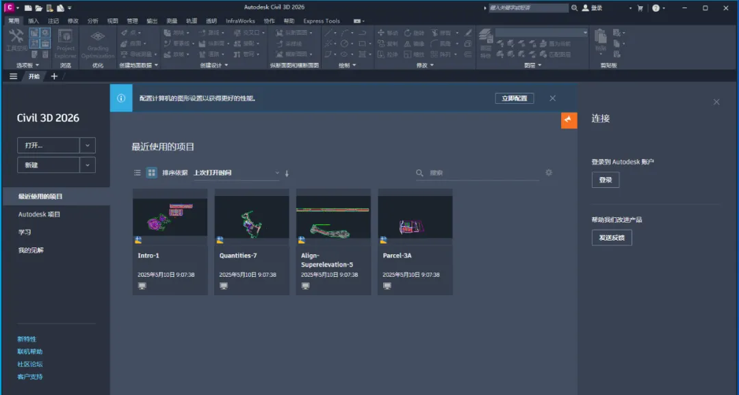The image size is (739, 395).
Task: Click the help question mark icon
Action: (656, 8)
